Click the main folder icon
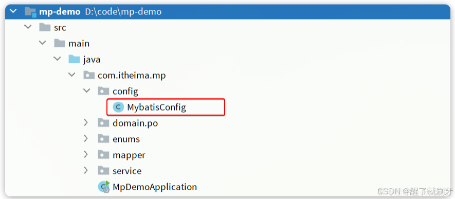Screen dimensions: 455x199 (x=59, y=43)
